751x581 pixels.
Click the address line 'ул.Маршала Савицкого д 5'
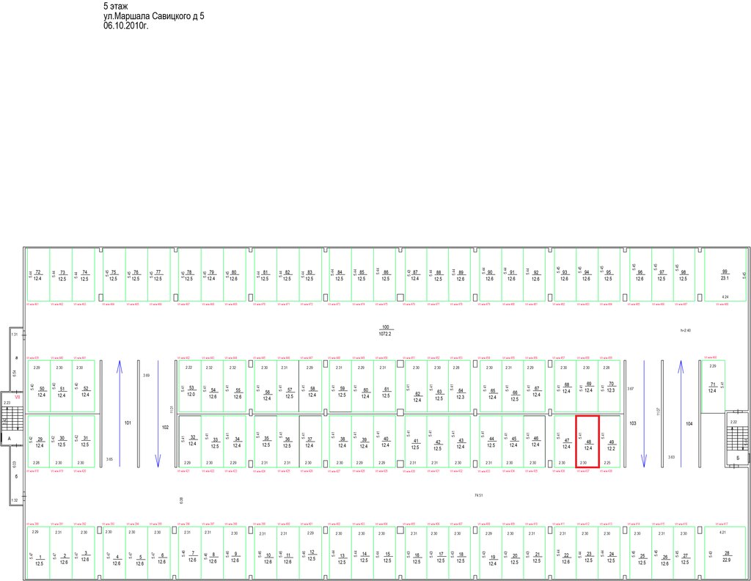coord(154,16)
